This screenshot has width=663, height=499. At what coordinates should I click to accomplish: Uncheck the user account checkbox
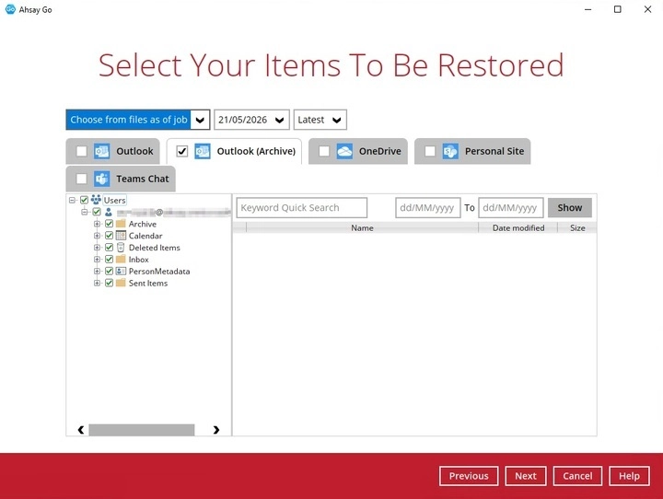click(x=97, y=212)
